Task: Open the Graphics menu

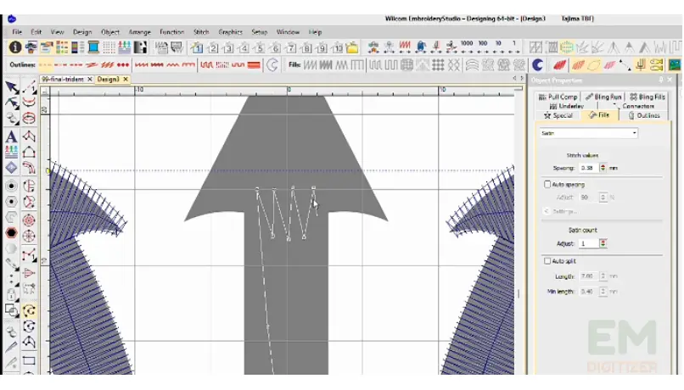Action: tap(230, 32)
